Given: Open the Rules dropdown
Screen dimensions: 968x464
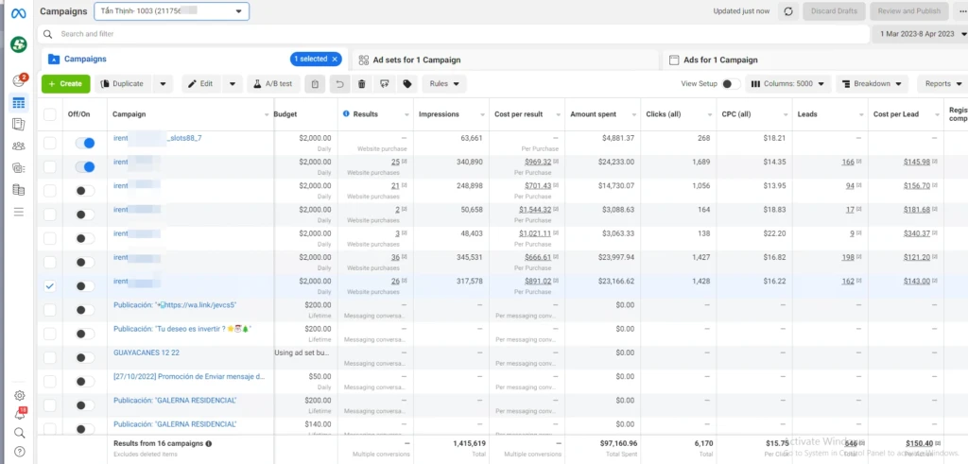Looking at the screenshot, I should tap(444, 84).
